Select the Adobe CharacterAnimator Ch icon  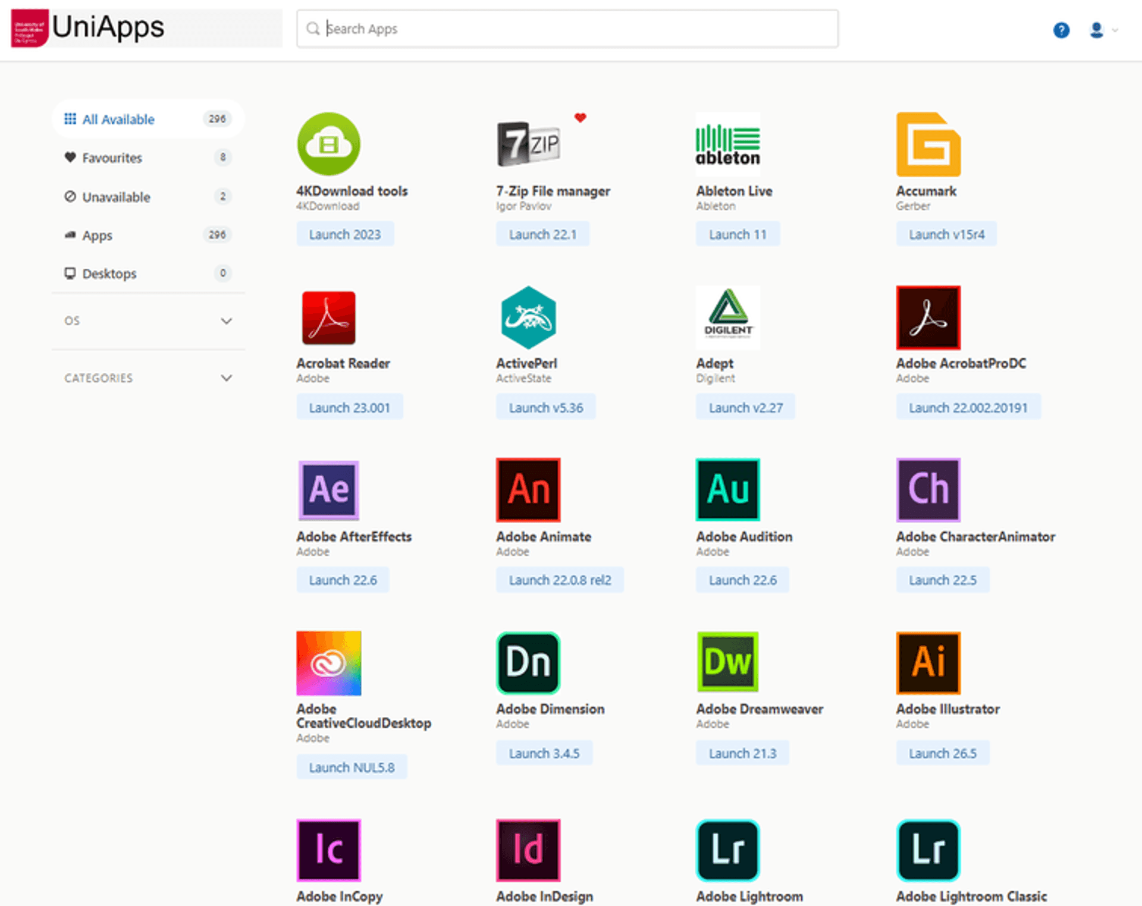point(928,490)
